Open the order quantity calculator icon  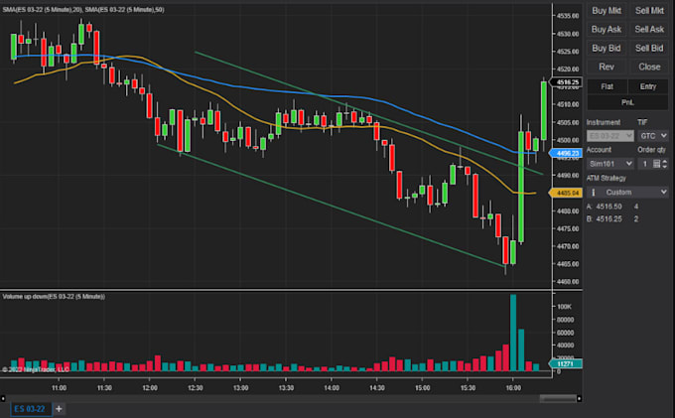click(x=656, y=164)
